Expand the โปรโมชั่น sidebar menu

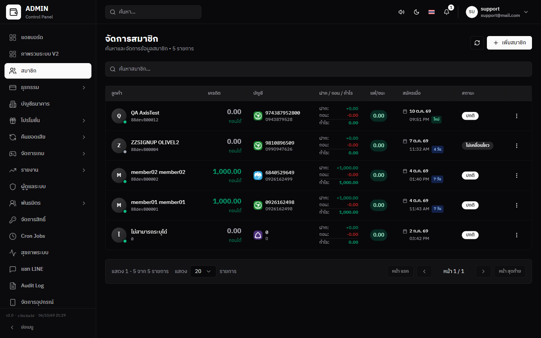click(x=48, y=121)
